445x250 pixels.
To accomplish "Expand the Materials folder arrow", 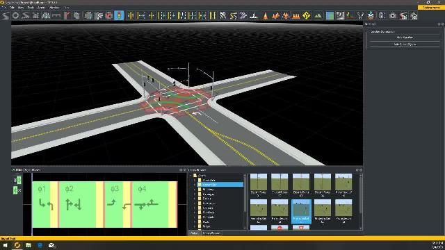I will [x=195, y=217].
